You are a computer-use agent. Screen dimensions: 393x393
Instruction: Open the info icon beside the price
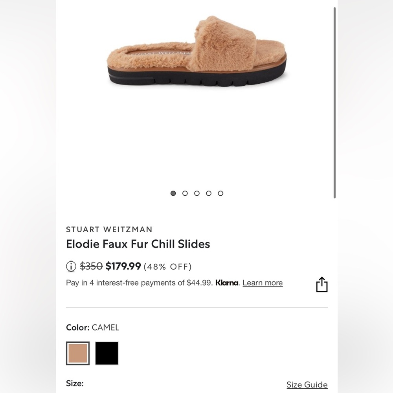70,266
